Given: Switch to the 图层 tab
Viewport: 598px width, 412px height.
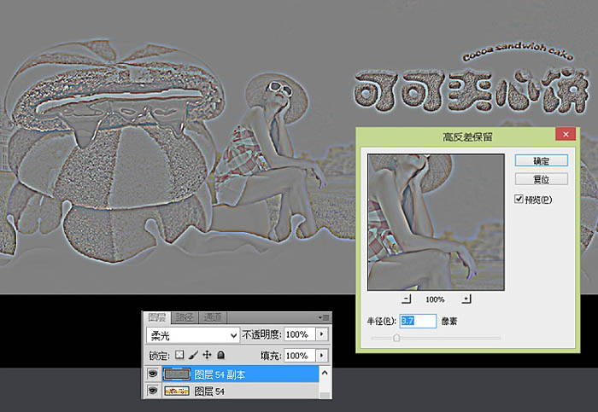Looking at the screenshot, I should pos(156,317).
